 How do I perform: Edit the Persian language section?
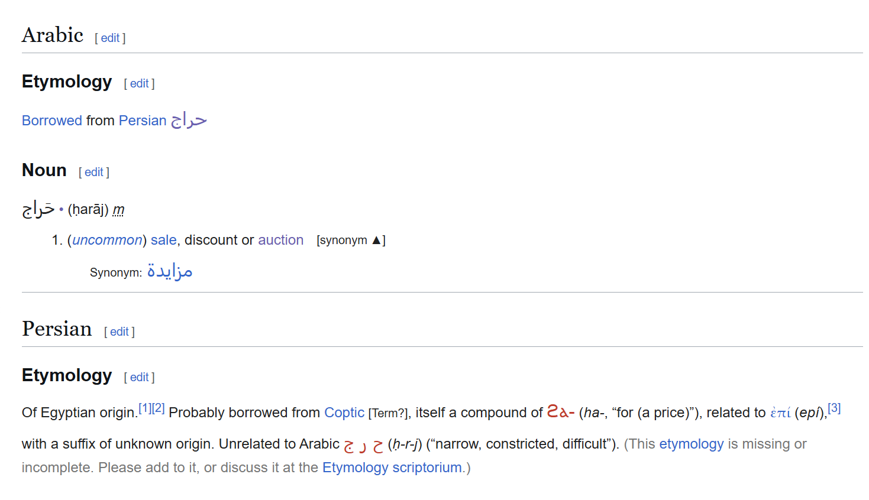119,332
